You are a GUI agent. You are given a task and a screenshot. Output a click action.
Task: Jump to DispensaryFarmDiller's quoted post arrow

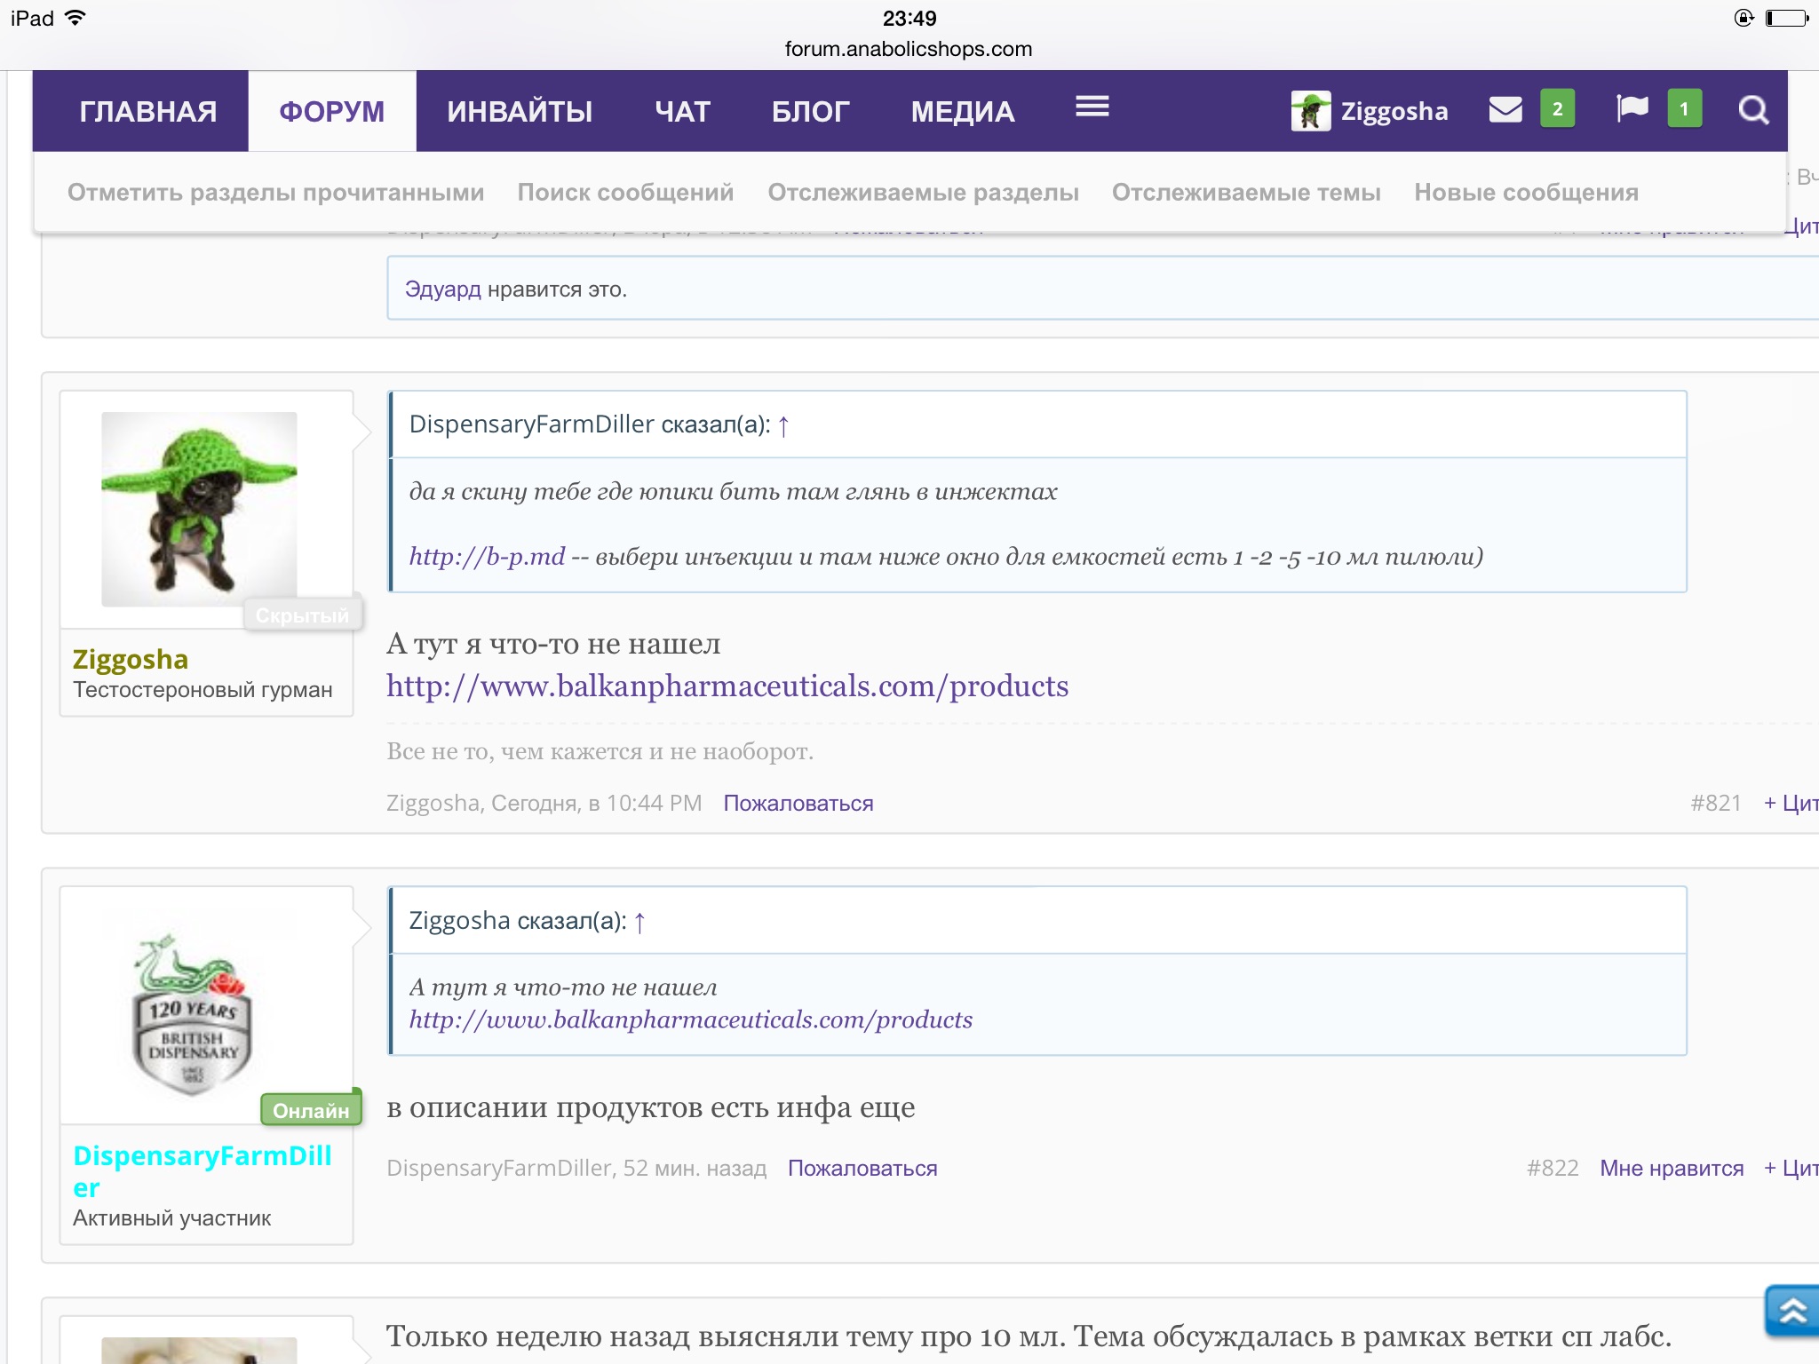tap(783, 426)
